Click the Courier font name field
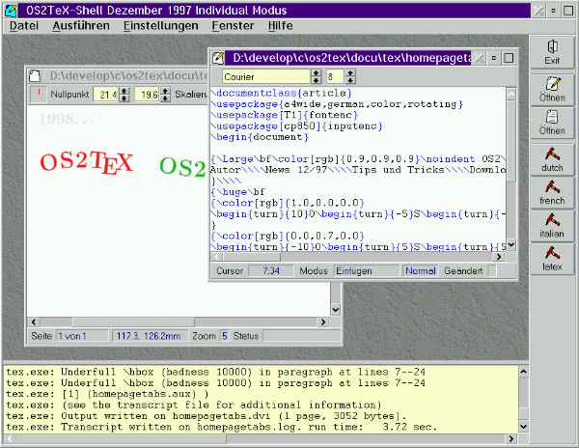 [x=266, y=77]
